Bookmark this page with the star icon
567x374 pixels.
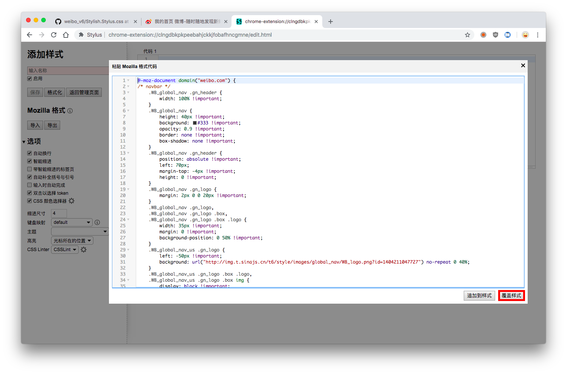coord(468,35)
